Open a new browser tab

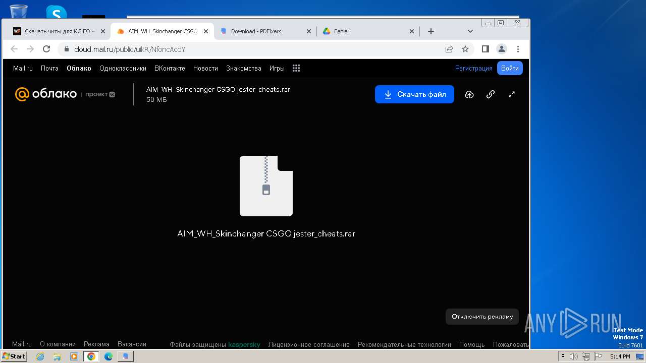pyautogui.click(x=430, y=31)
